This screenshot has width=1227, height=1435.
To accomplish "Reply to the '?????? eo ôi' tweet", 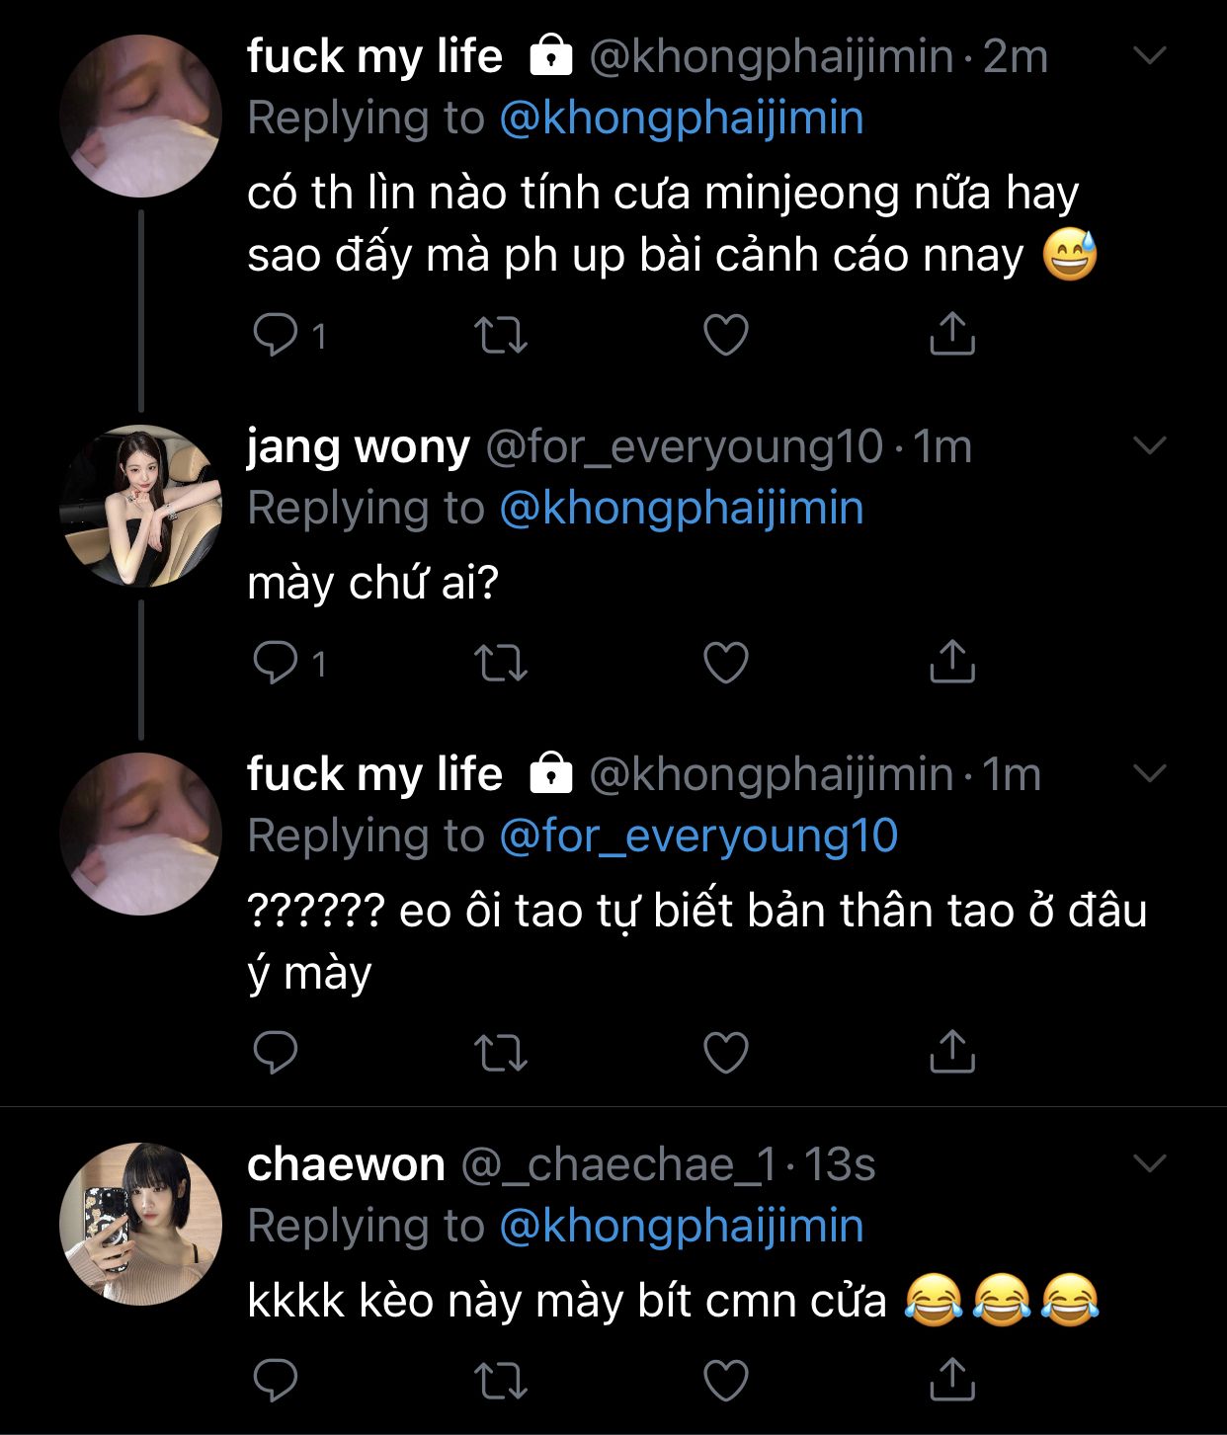I will [276, 1052].
